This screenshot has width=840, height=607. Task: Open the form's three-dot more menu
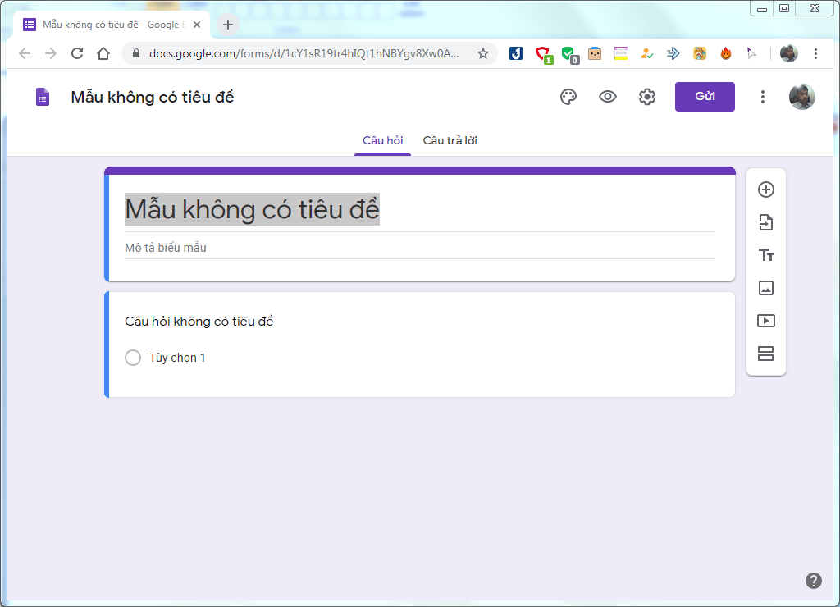(x=763, y=97)
